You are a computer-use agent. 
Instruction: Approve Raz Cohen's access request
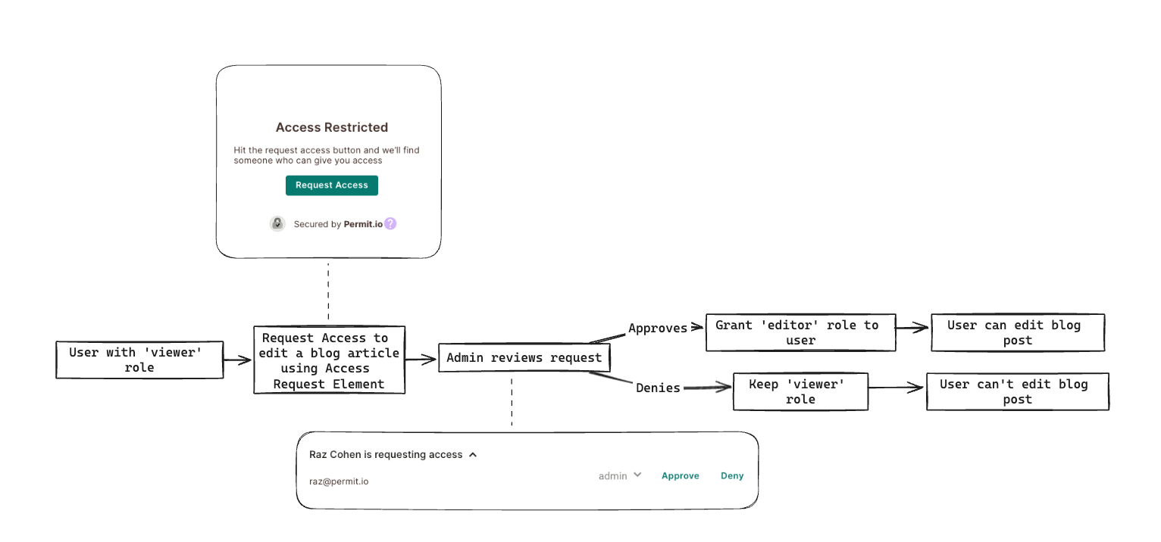click(680, 476)
